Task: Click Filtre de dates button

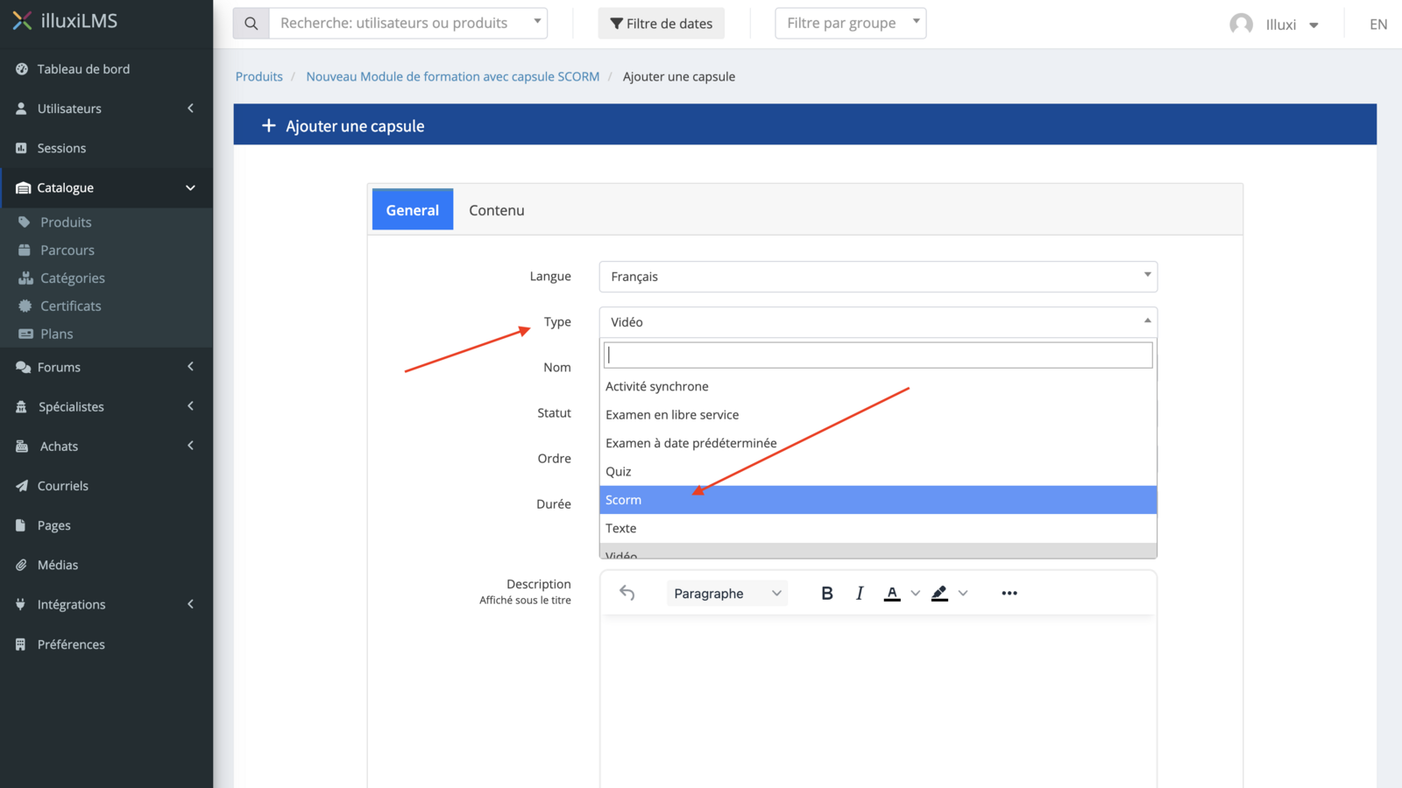Action: 662,24
